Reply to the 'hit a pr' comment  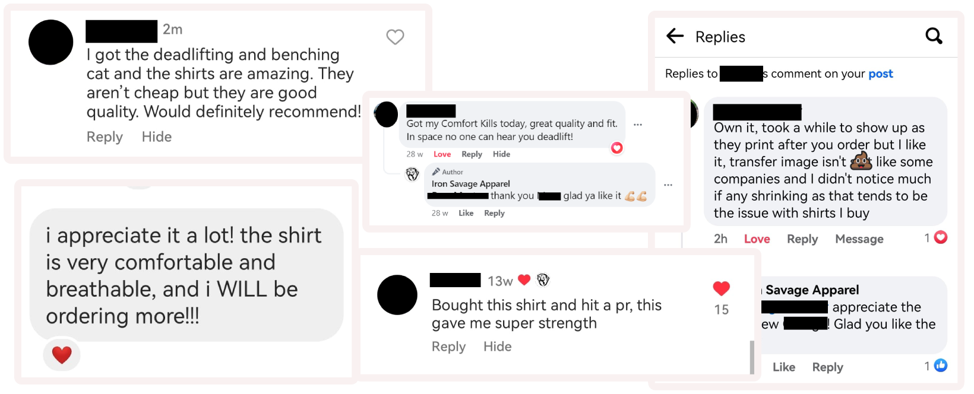pyautogui.click(x=448, y=347)
